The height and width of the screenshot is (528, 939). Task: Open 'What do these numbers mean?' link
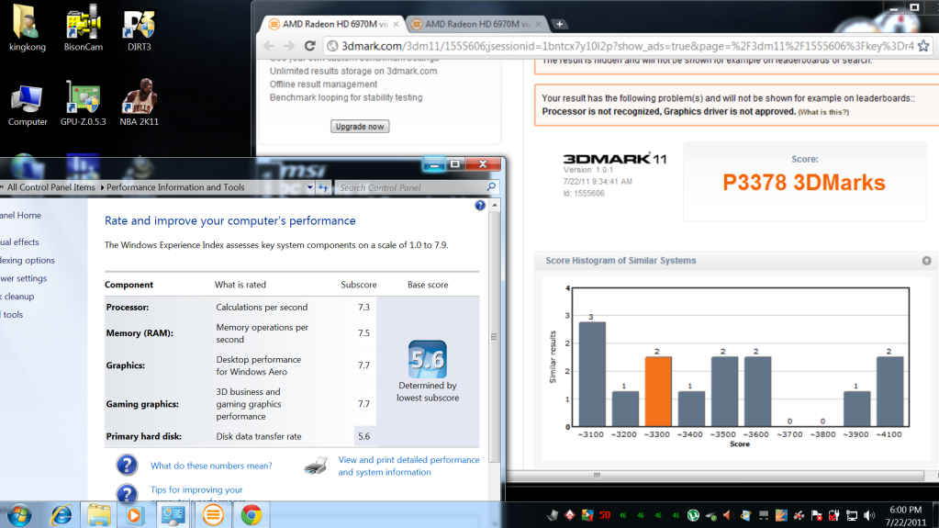[x=211, y=466]
